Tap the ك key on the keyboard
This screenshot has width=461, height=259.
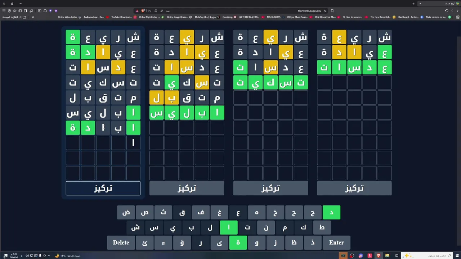pyautogui.click(x=303, y=227)
